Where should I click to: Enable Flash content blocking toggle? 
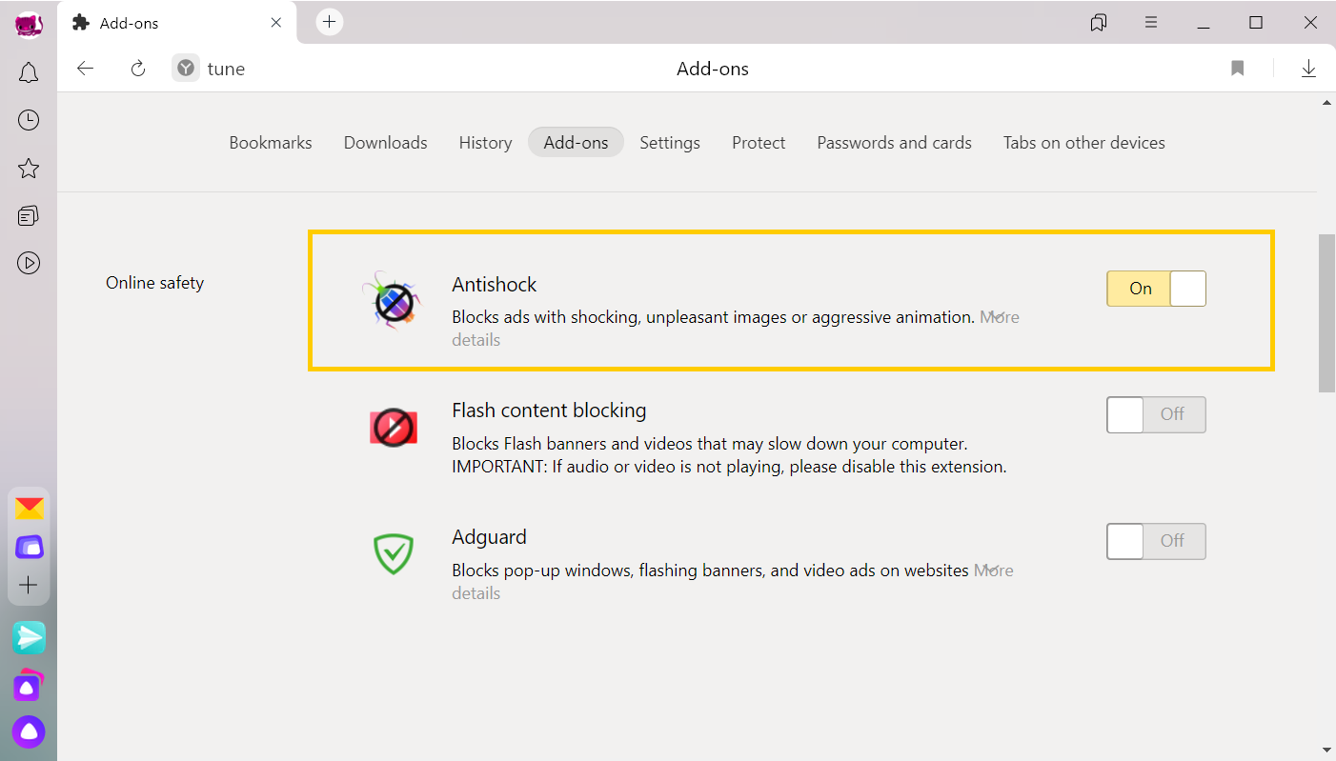click(x=1156, y=414)
